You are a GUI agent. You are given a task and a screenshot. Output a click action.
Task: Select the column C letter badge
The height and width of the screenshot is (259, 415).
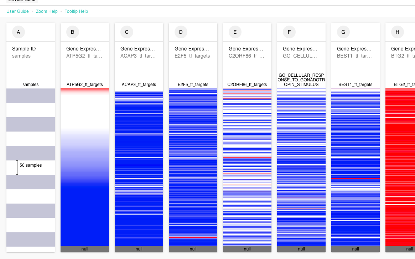pos(127,32)
